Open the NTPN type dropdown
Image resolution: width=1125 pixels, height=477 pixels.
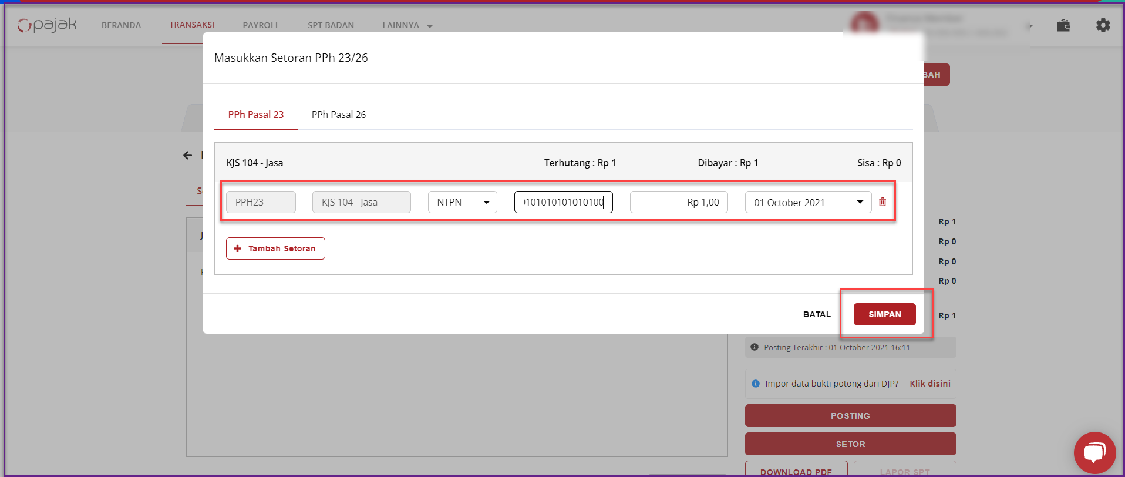pyautogui.click(x=462, y=202)
